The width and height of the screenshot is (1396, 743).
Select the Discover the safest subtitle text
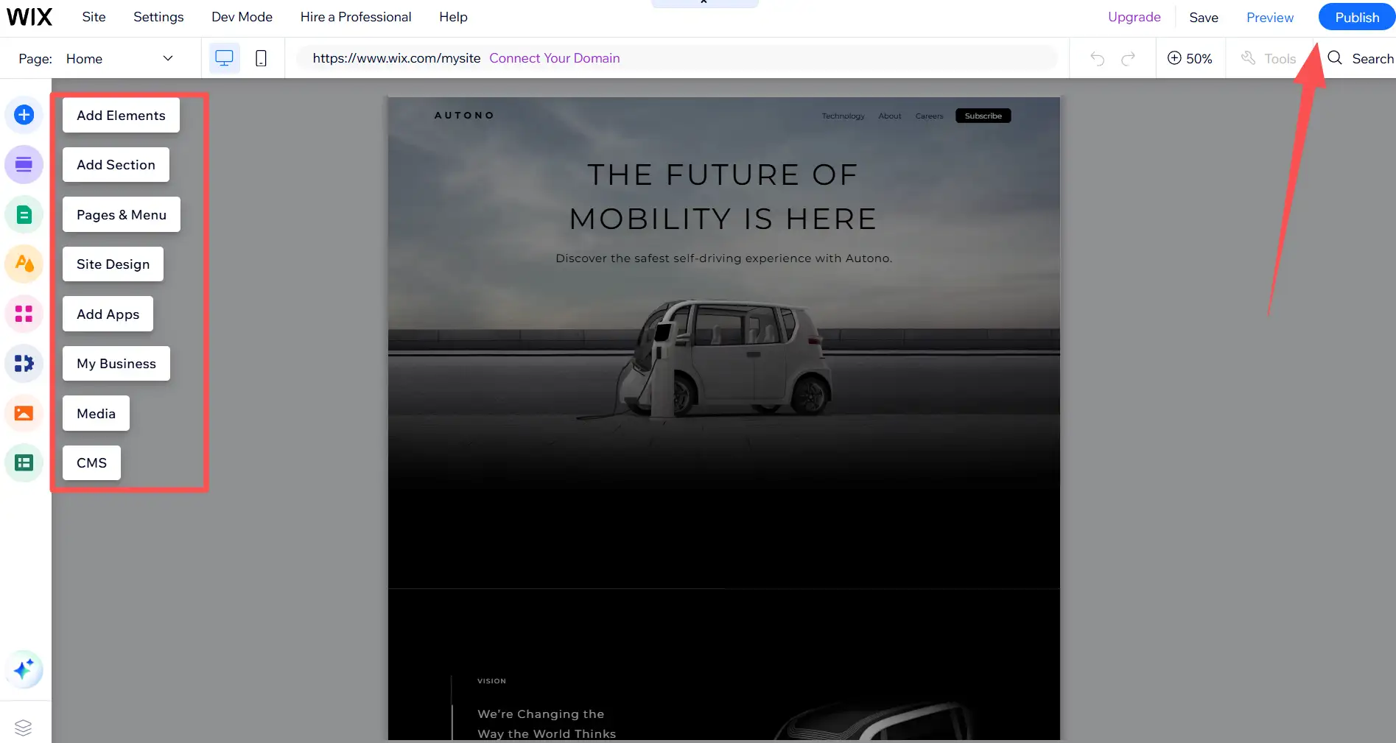723,258
